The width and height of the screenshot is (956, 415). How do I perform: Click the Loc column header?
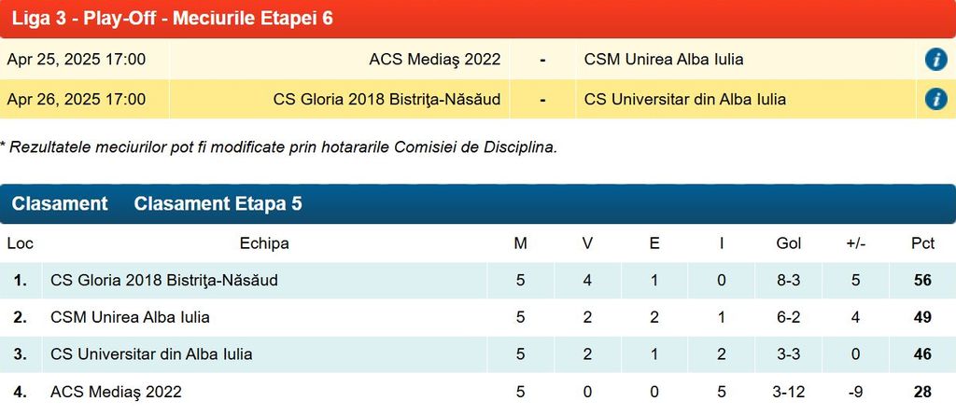tap(21, 243)
